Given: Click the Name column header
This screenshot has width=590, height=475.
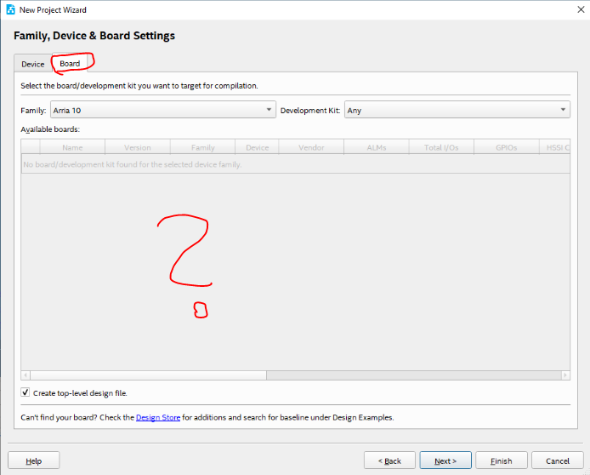Looking at the screenshot, I should (72, 147).
